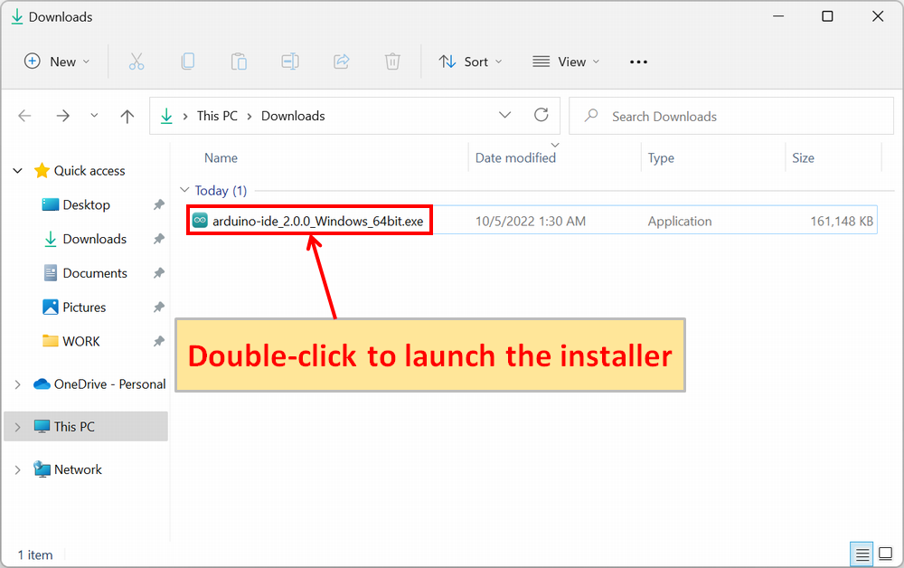Click the pin icon beside Pictures
This screenshot has width=904, height=568.
[158, 307]
